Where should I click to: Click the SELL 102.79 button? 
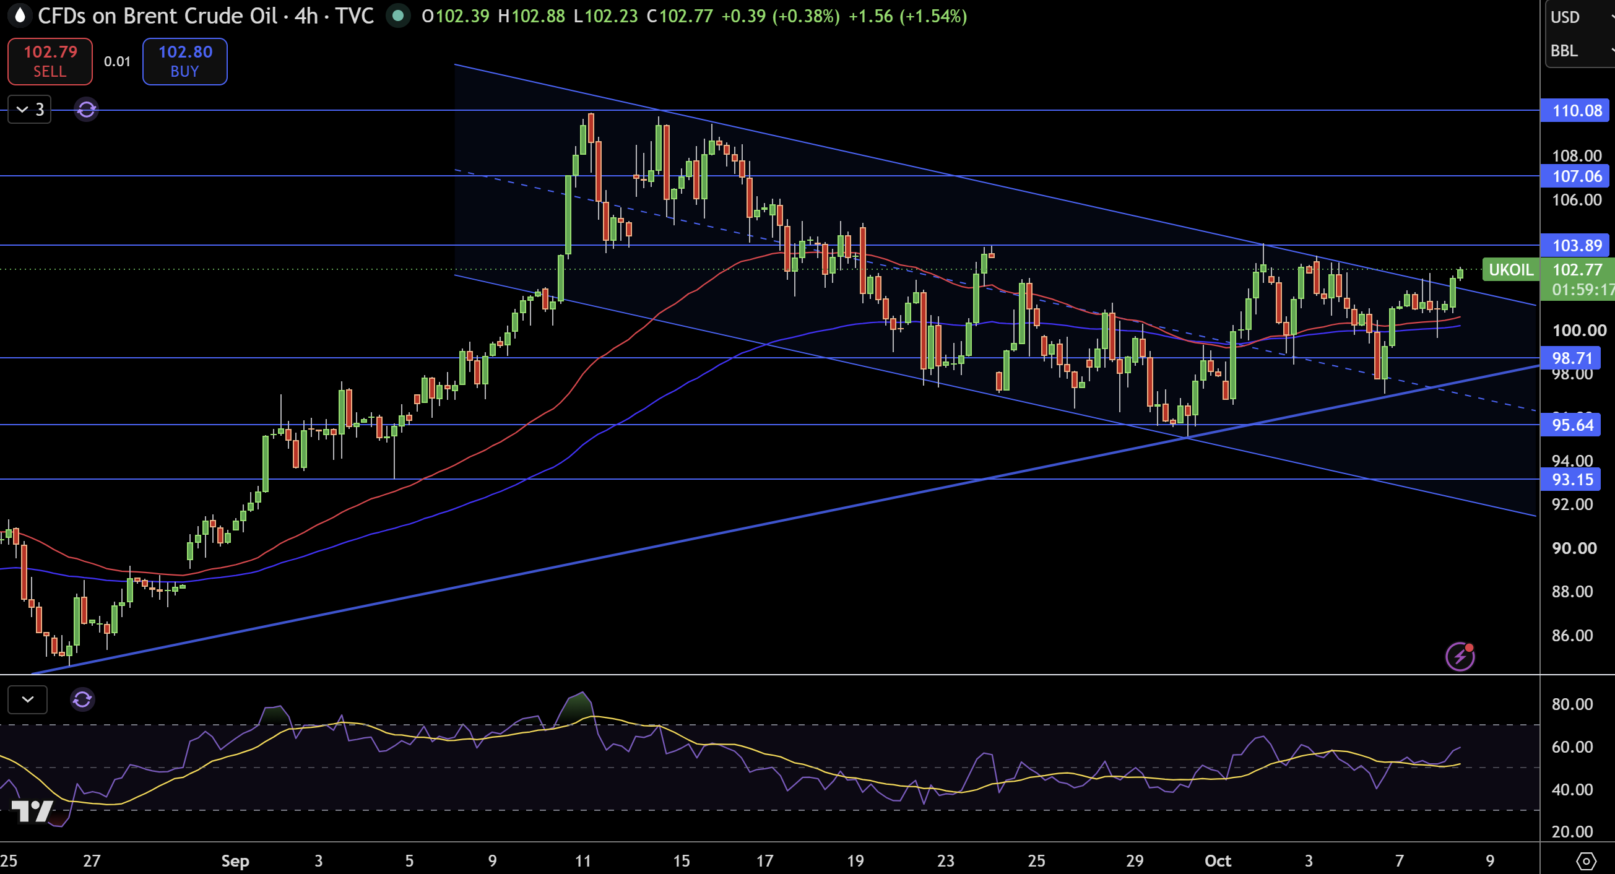pyautogui.click(x=50, y=61)
